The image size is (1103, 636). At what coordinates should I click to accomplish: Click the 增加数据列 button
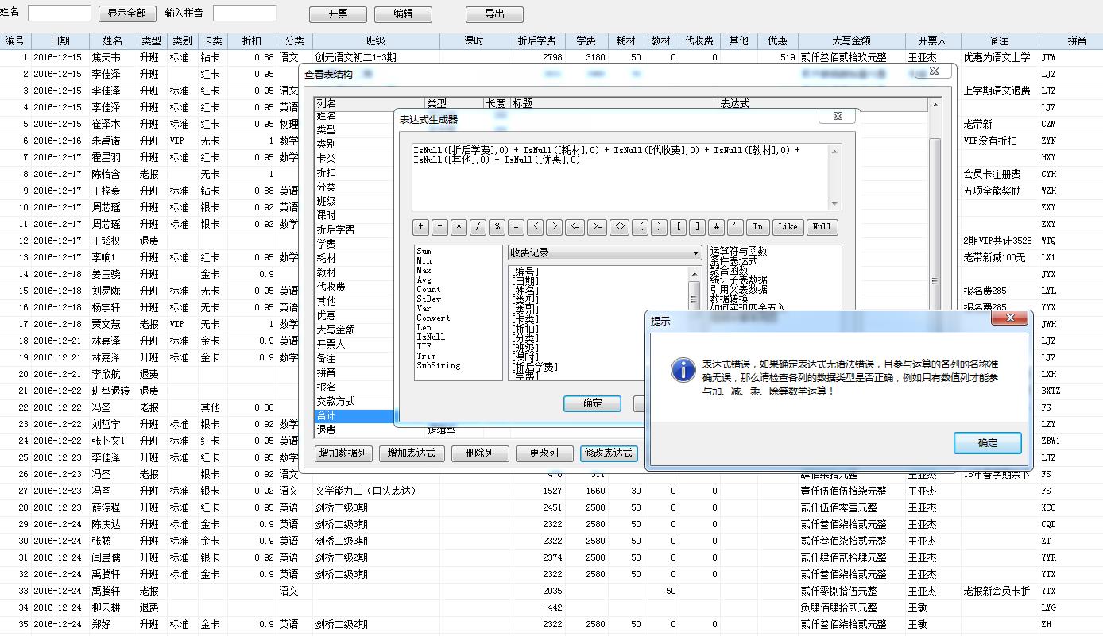(344, 453)
